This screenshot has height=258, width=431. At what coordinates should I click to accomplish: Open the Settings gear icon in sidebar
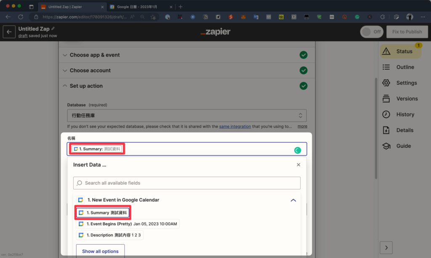(x=386, y=83)
